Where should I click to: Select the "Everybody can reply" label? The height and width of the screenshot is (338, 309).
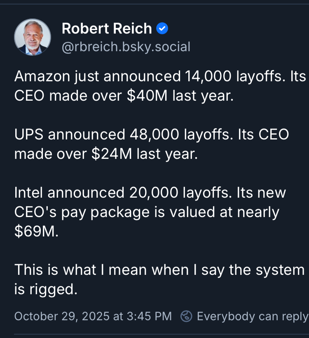click(252, 316)
